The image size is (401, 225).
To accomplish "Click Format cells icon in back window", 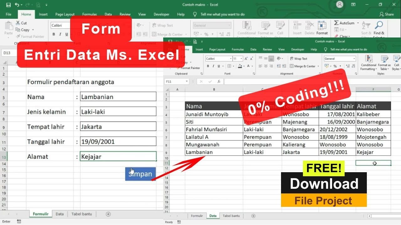I will pos(322,26).
